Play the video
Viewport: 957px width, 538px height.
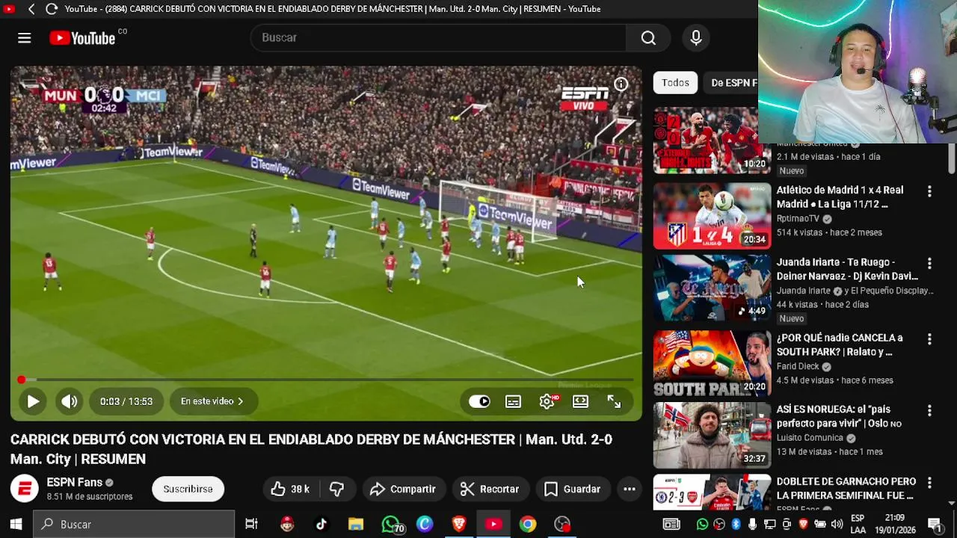pos(33,401)
